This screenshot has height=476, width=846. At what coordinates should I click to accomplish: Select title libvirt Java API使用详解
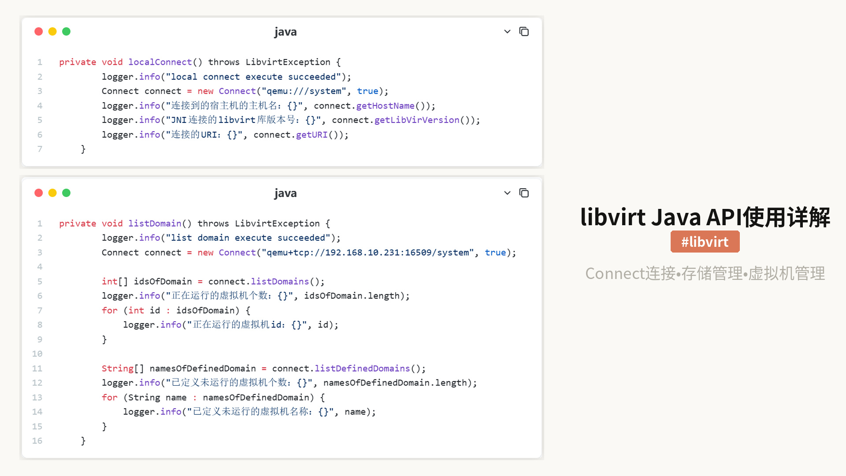[705, 217]
